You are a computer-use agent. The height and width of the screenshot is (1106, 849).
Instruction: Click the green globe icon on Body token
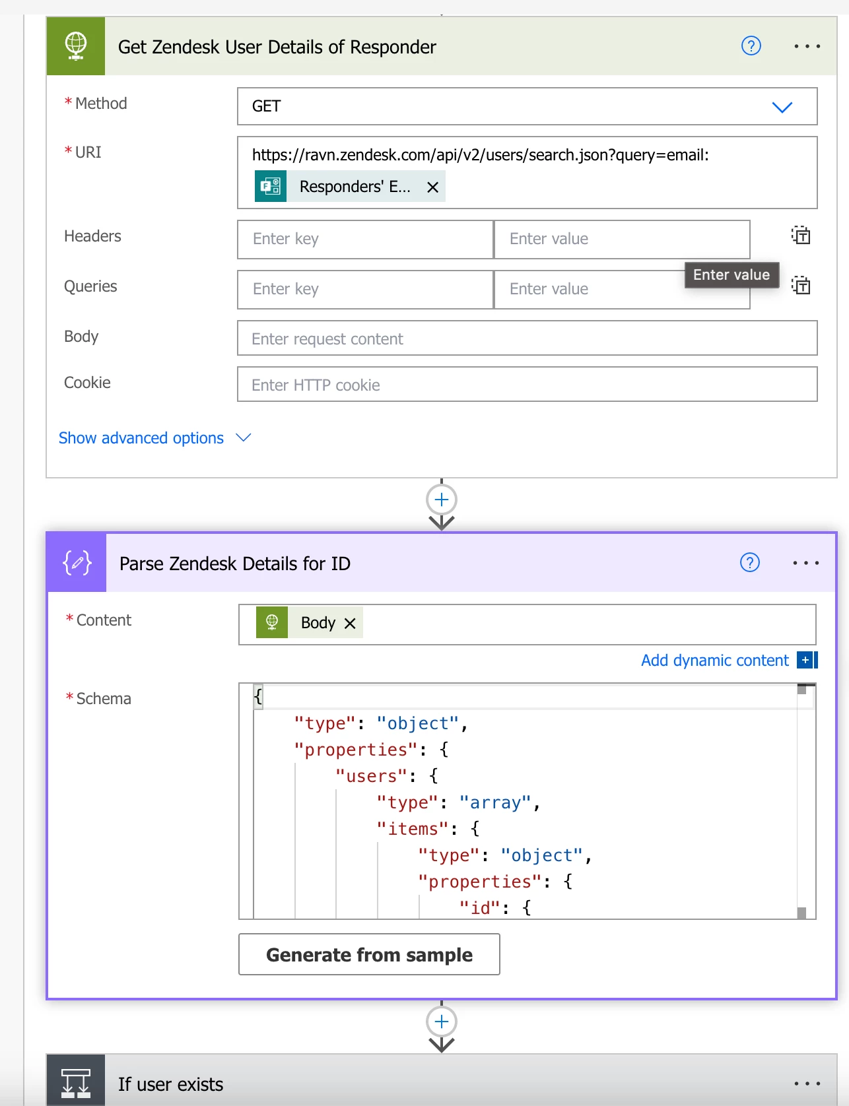272,622
